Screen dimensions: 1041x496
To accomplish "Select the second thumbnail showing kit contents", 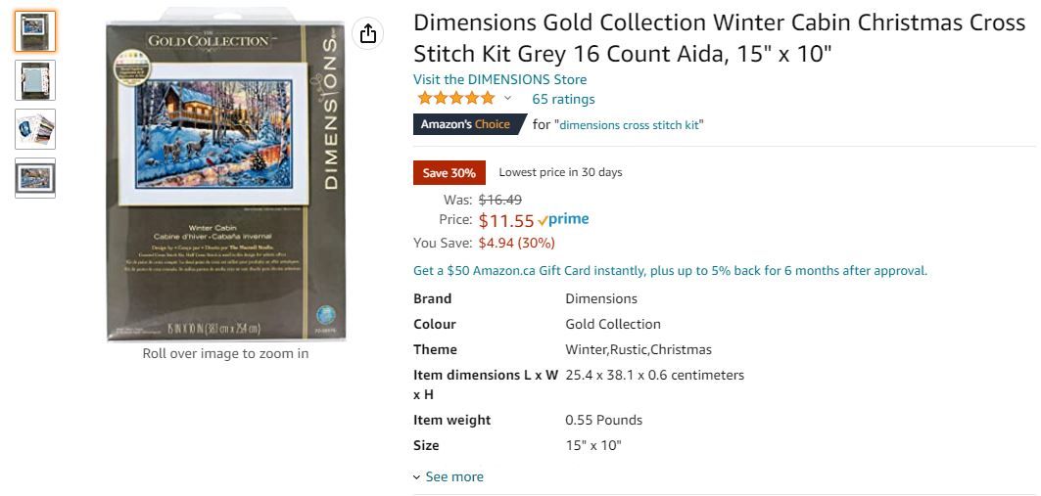I will pyautogui.click(x=35, y=80).
